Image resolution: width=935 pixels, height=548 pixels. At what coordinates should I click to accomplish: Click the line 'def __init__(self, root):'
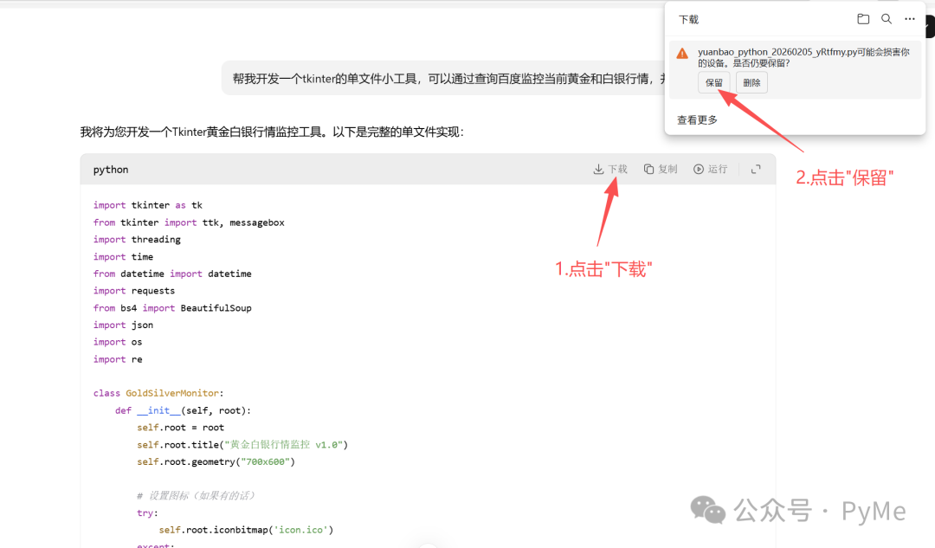[183, 410]
